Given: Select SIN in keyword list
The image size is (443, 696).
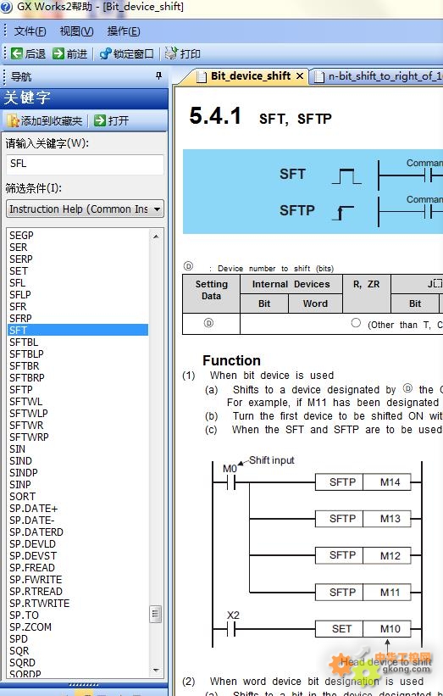Looking at the screenshot, I should point(17,449).
